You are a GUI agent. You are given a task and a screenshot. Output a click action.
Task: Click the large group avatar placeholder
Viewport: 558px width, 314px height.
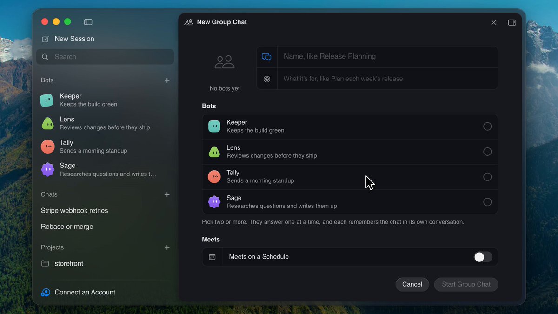click(225, 62)
